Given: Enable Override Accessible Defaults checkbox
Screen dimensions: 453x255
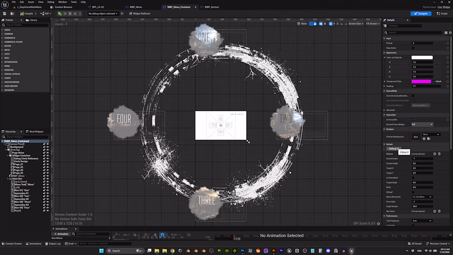Looking at the screenshot, I should (x=413, y=96).
